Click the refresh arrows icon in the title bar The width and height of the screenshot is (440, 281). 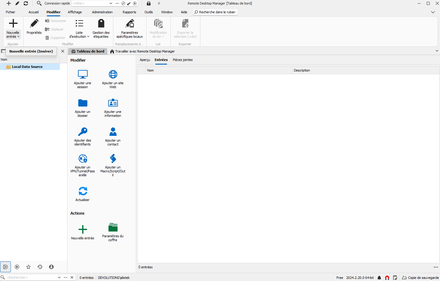[26, 3]
